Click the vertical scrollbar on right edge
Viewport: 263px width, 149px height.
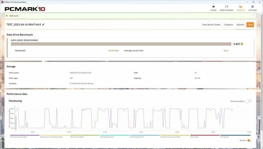tap(262, 72)
